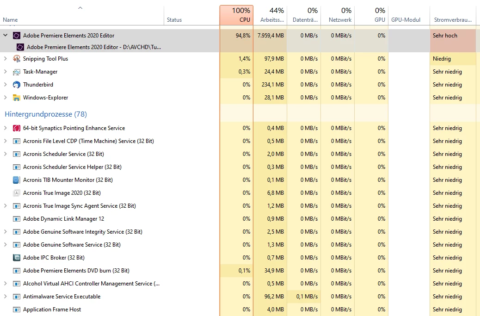Expand Acronis Scheduler Service (32 Bit)
Screen dimensions: 480x316
5,154
